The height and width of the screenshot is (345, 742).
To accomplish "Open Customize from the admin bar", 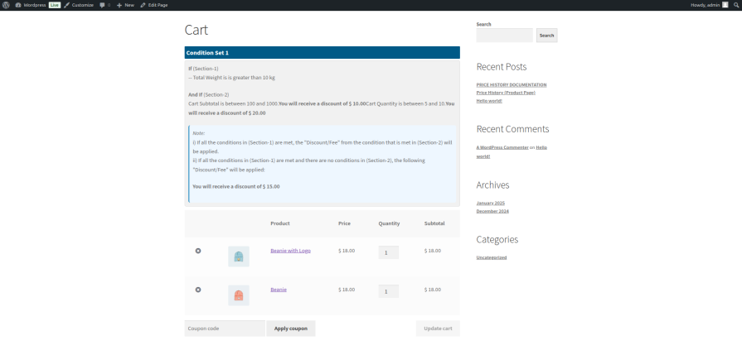I will (x=81, y=5).
